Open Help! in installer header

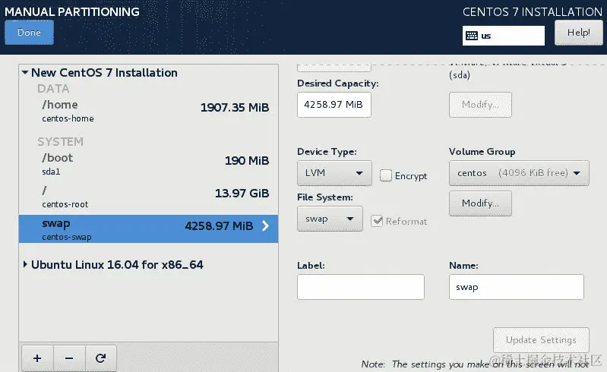click(x=579, y=33)
